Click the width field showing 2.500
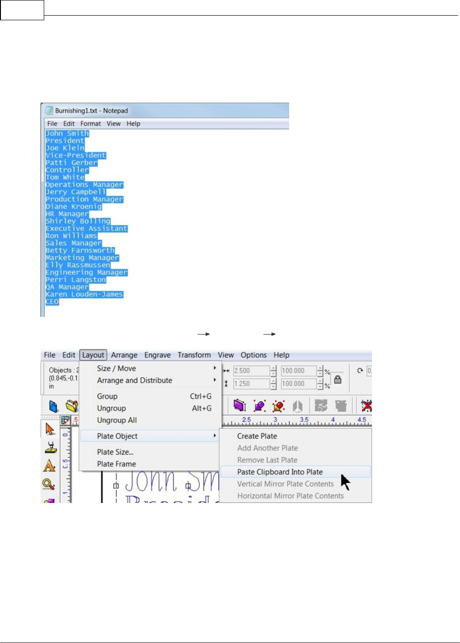The image size is (460, 643). tap(251, 371)
